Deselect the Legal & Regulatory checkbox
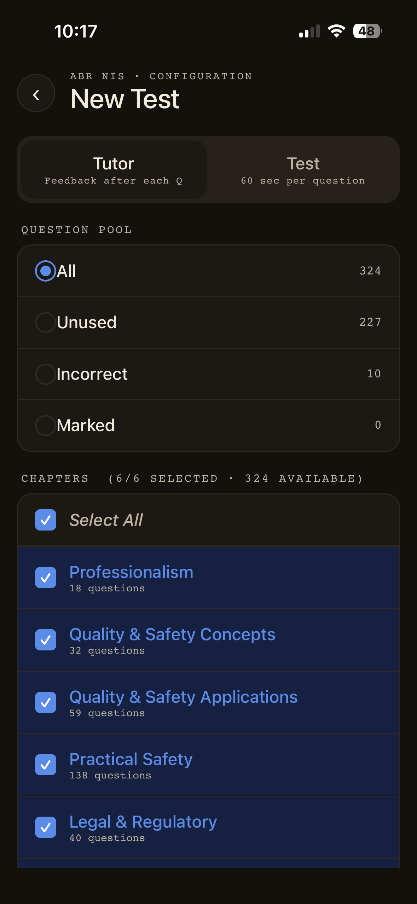417x904 pixels. 46,827
